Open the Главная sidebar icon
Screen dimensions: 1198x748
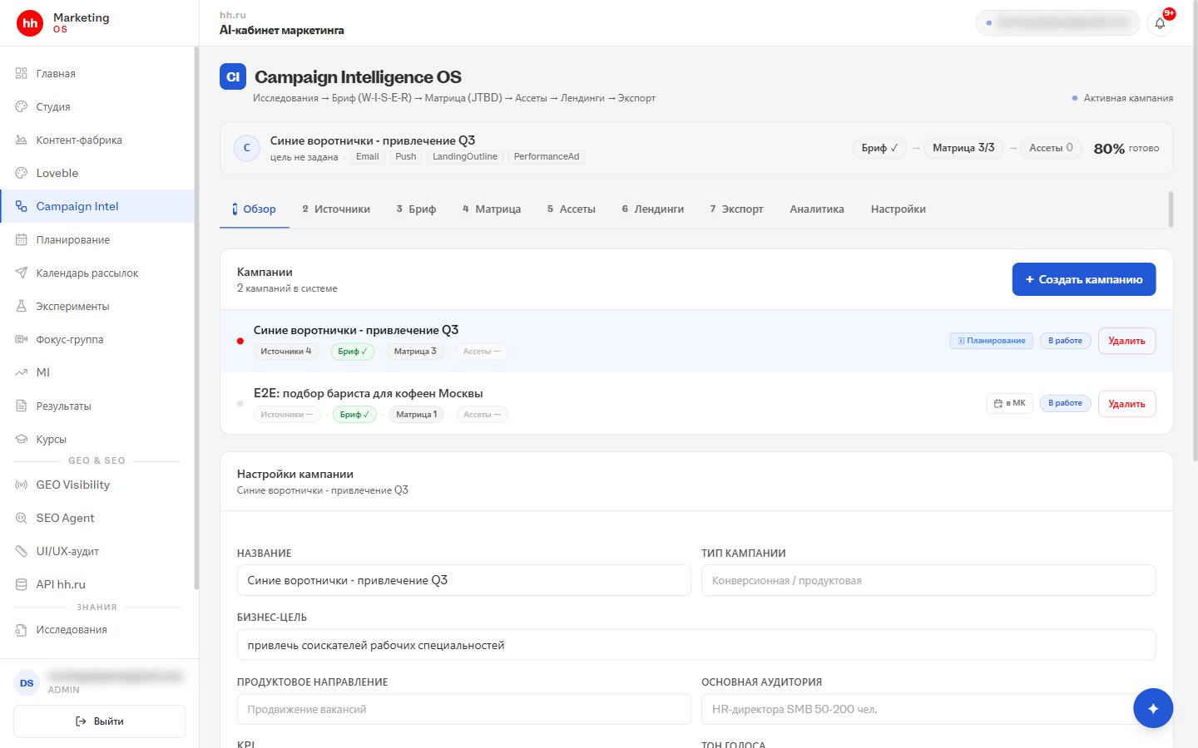click(22, 73)
